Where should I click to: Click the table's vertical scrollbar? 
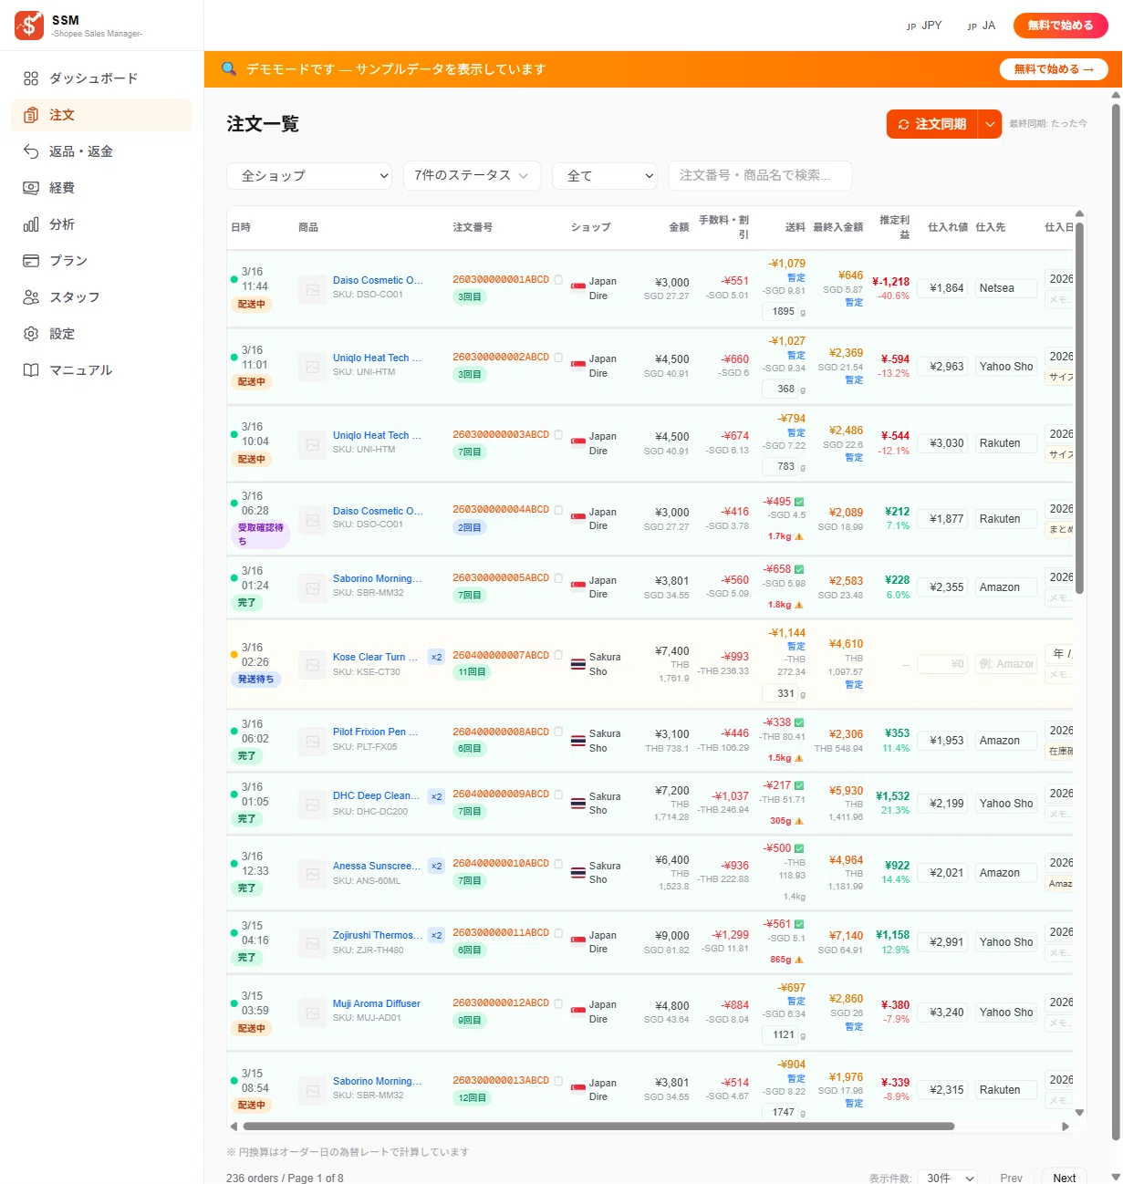click(x=1080, y=408)
